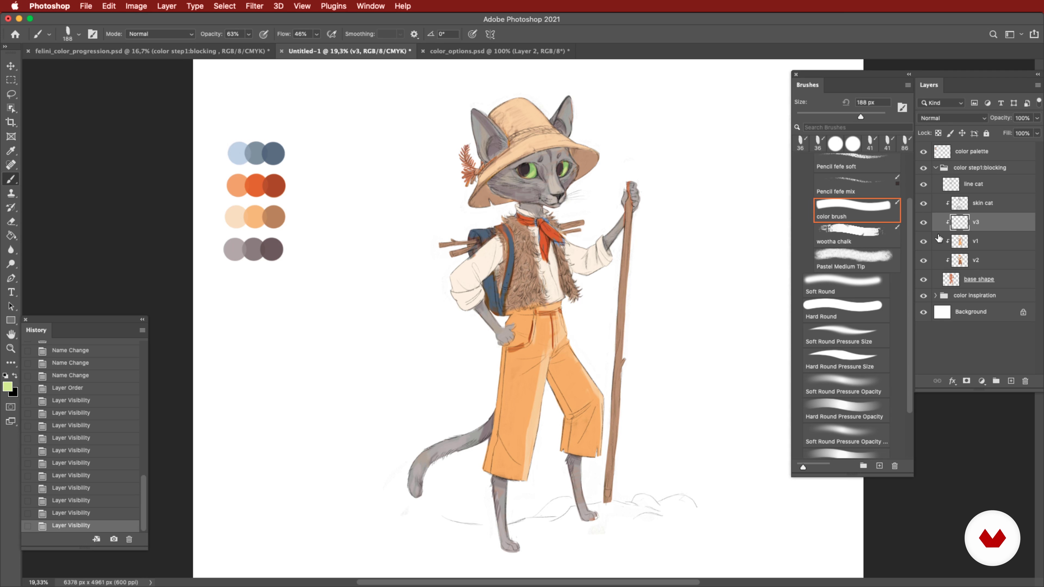Activate the Hand tool
Viewport: 1044px width, 587px height.
point(11,334)
